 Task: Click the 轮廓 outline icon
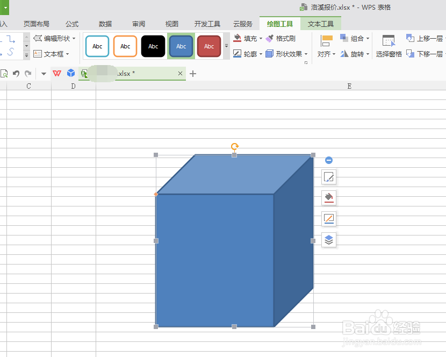(x=237, y=54)
